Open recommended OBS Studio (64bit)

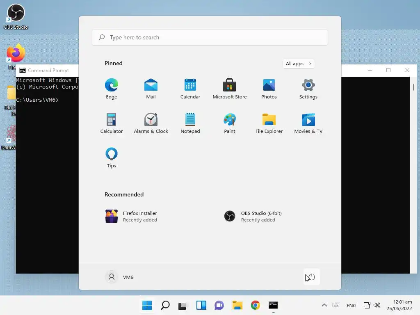pyautogui.click(x=253, y=217)
